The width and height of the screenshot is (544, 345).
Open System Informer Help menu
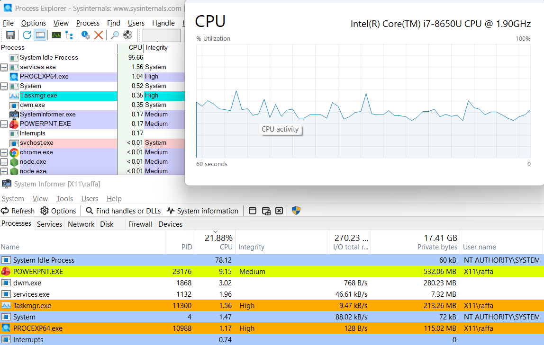click(114, 199)
